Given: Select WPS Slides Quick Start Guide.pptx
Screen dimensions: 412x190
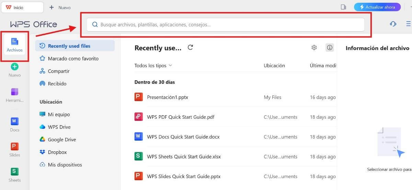Looking at the screenshot, I should [184, 177].
